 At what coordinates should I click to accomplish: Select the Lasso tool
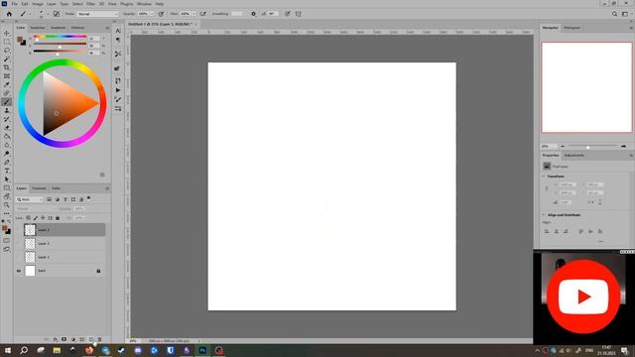coord(7,51)
